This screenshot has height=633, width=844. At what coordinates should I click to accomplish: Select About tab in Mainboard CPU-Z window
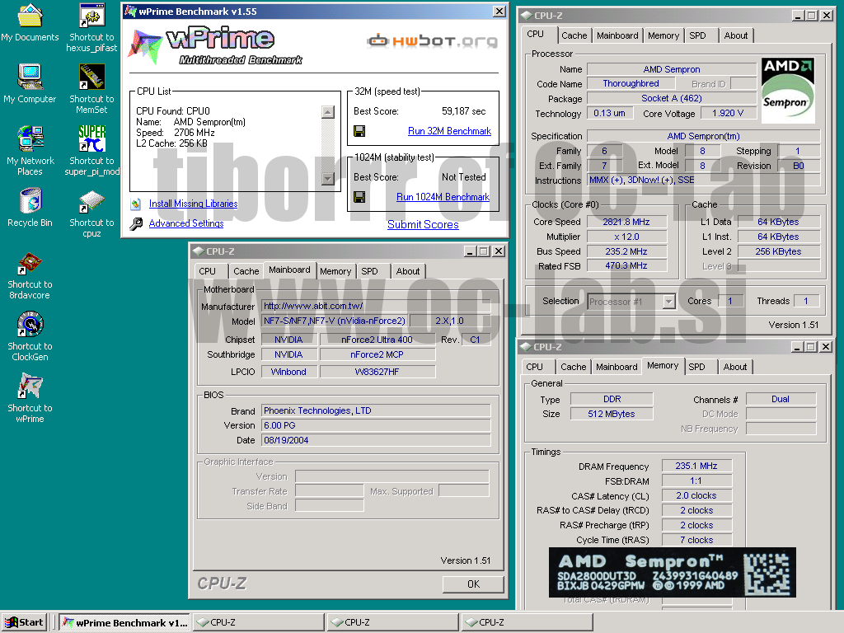tap(407, 271)
